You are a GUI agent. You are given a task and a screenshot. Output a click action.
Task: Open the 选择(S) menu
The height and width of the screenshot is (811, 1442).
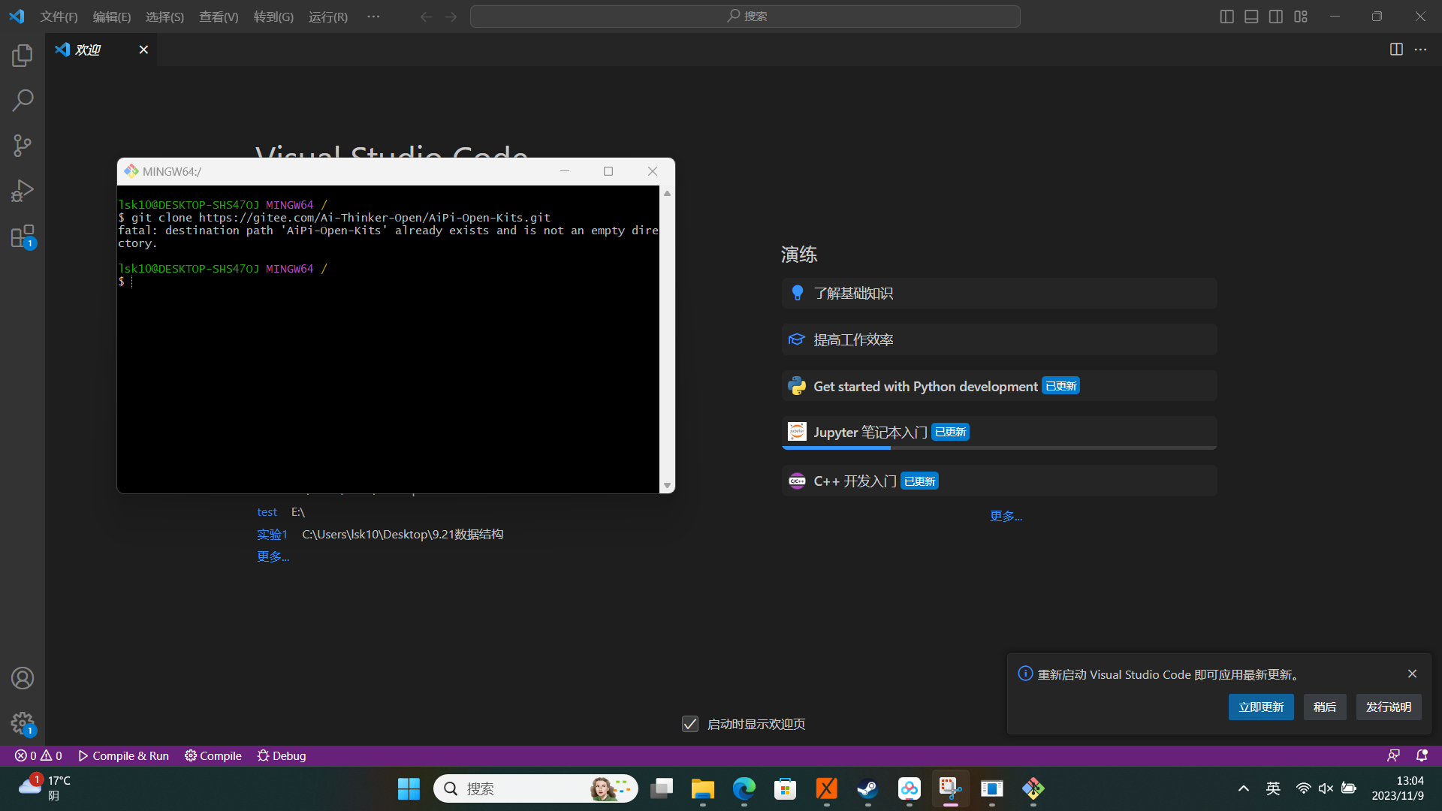(x=164, y=17)
